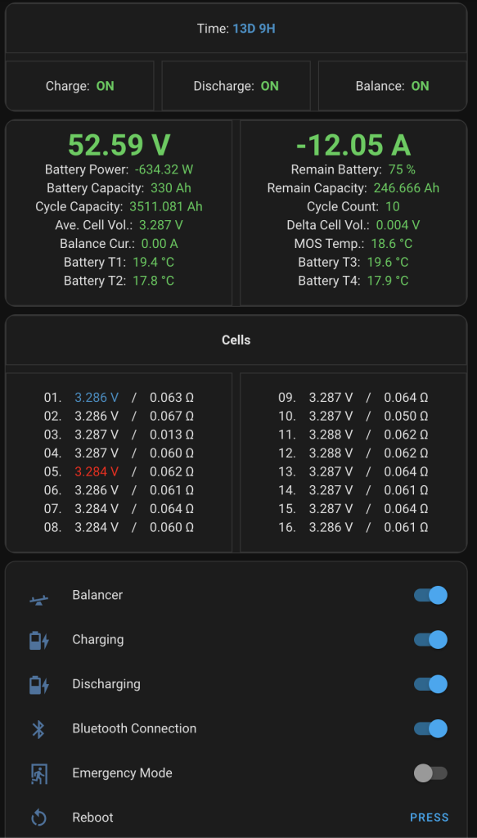
Task: Disable the Balancer toggle
Action: pyautogui.click(x=429, y=595)
